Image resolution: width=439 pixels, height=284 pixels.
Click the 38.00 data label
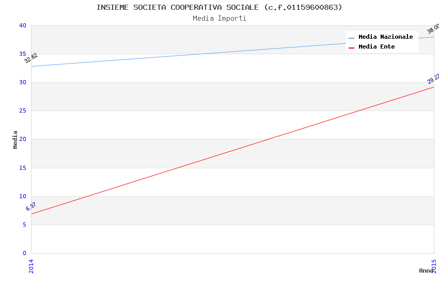433,28
